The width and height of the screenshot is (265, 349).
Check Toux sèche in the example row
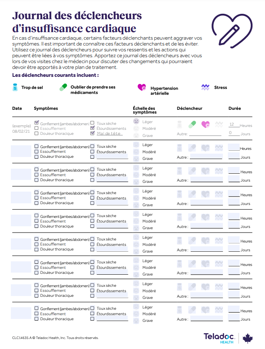pyautogui.click(x=92, y=123)
